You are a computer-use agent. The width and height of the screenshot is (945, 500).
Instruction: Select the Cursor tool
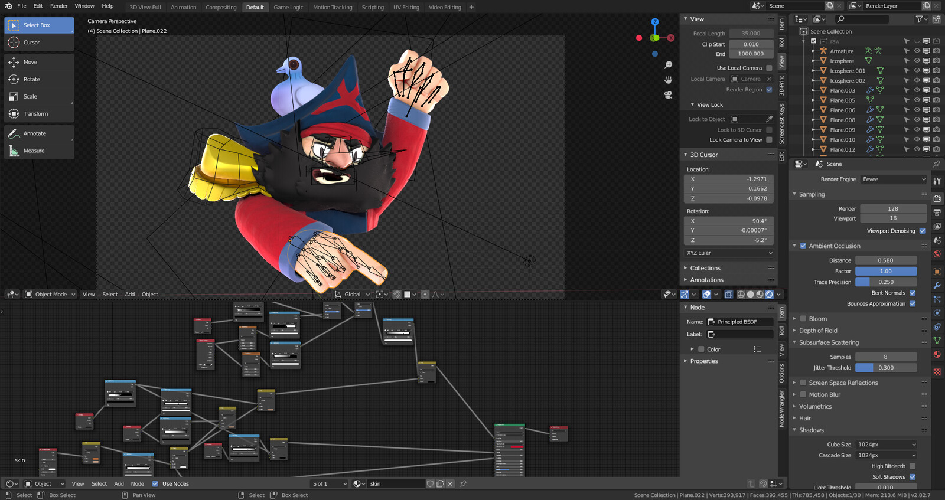[x=39, y=43]
